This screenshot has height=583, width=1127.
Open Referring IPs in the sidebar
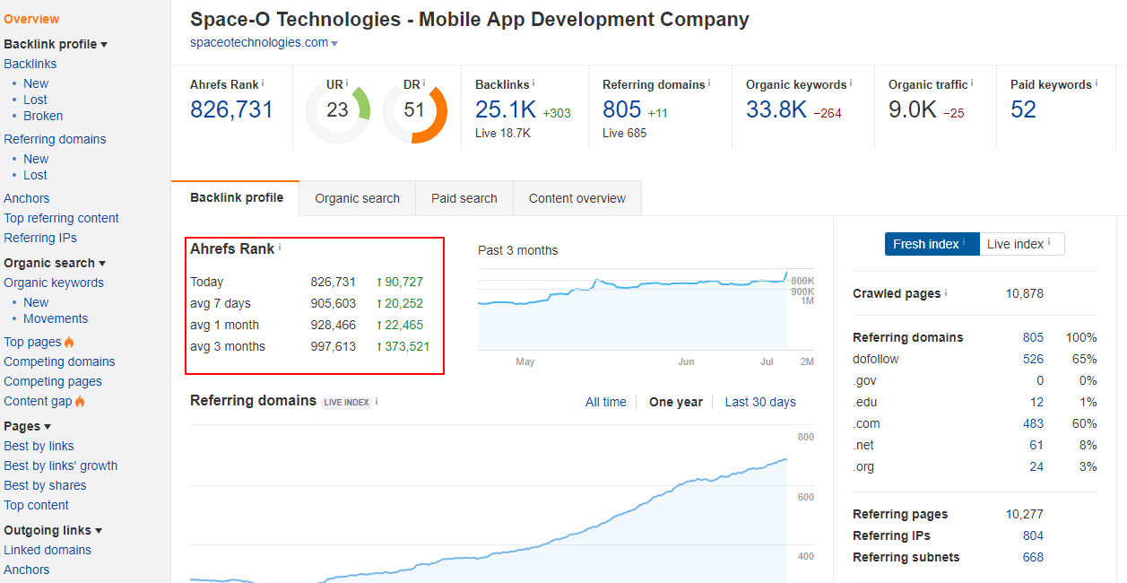[40, 238]
